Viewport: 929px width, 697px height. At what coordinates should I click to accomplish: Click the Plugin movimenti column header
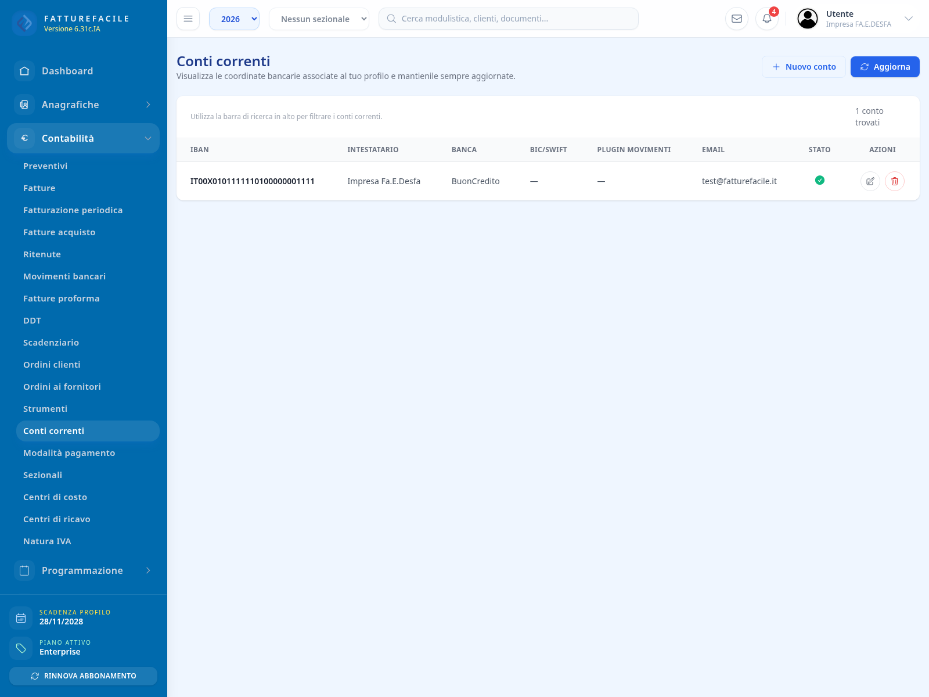(634, 150)
